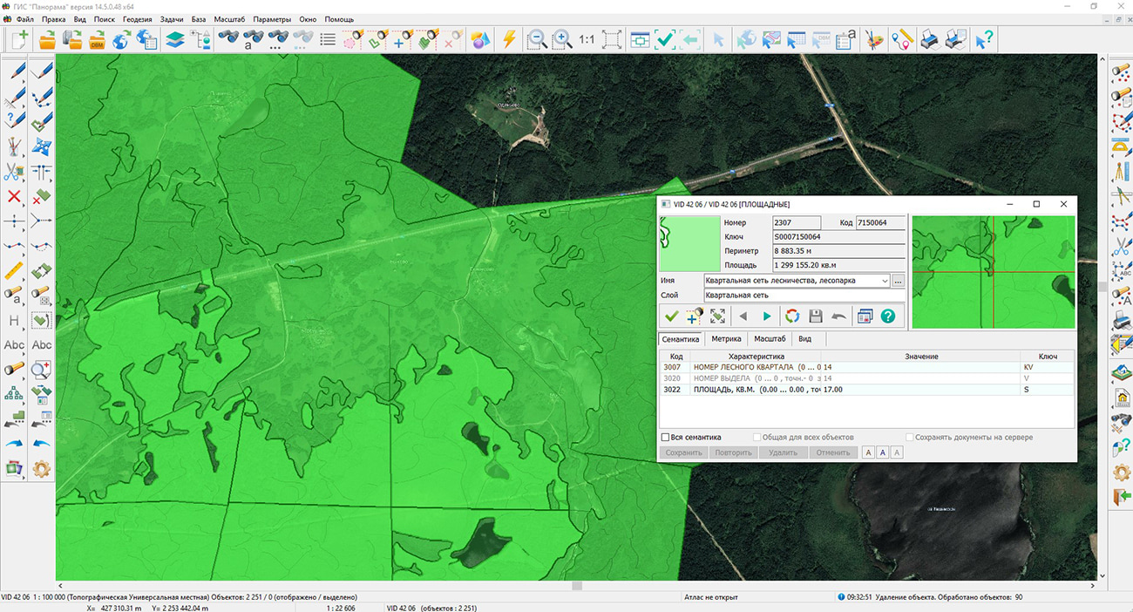Click the map layers stack icon
Image resolution: width=1133 pixels, height=612 pixels.
tap(175, 39)
